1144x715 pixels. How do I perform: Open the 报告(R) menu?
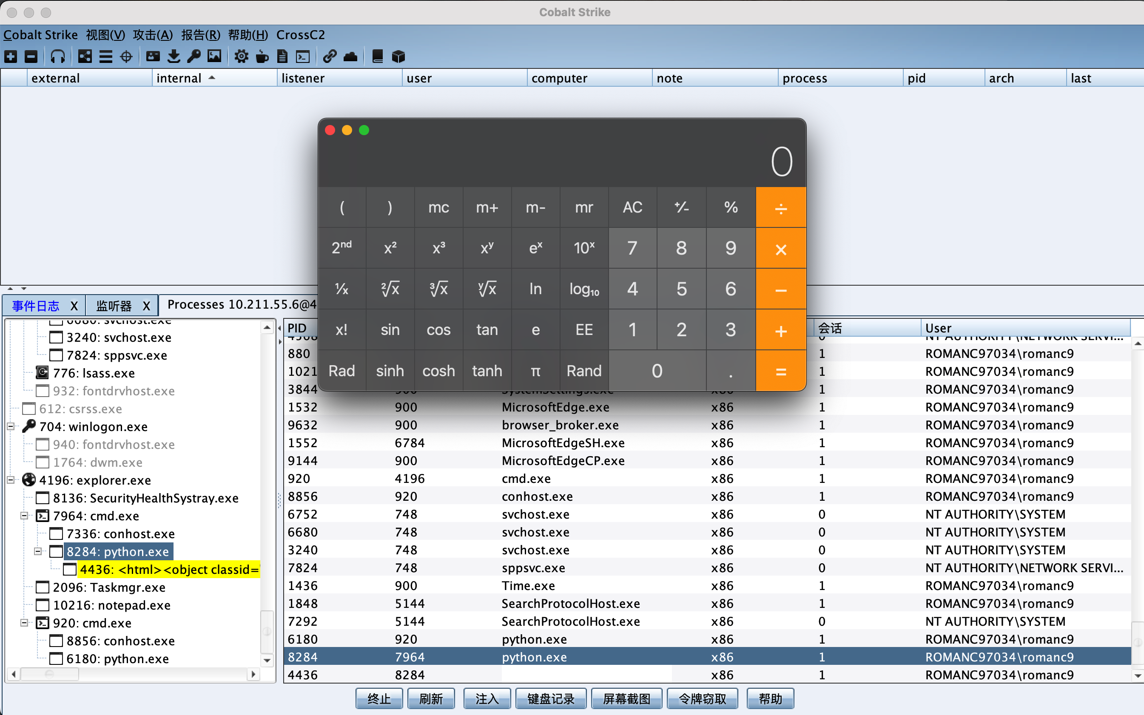pyautogui.click(x=201, y=35)
